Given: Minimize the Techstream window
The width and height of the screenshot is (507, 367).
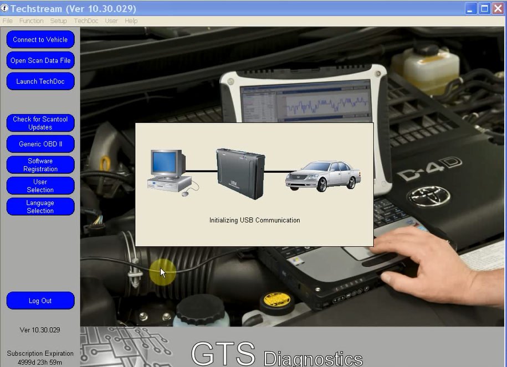Looking at the screenshot, I should pos(471,8).
